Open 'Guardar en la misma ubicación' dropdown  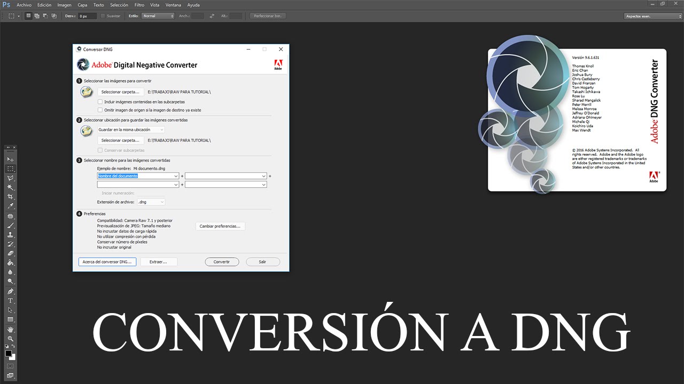point(131,130)
